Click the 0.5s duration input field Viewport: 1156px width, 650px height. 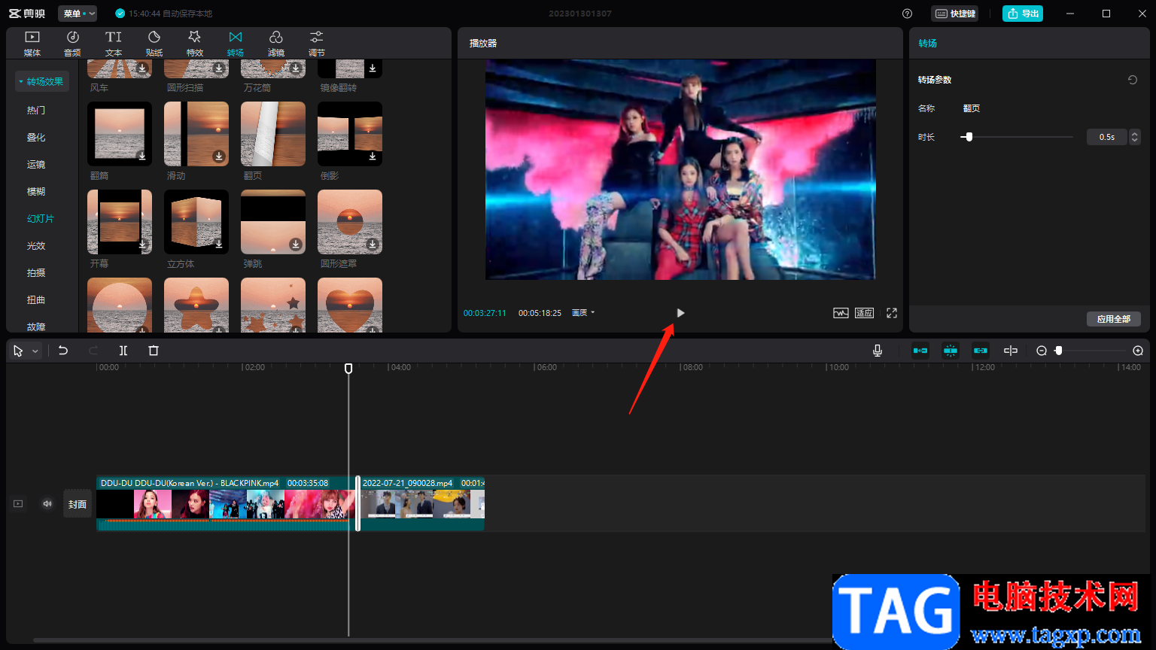click(x=1107, y=137)
